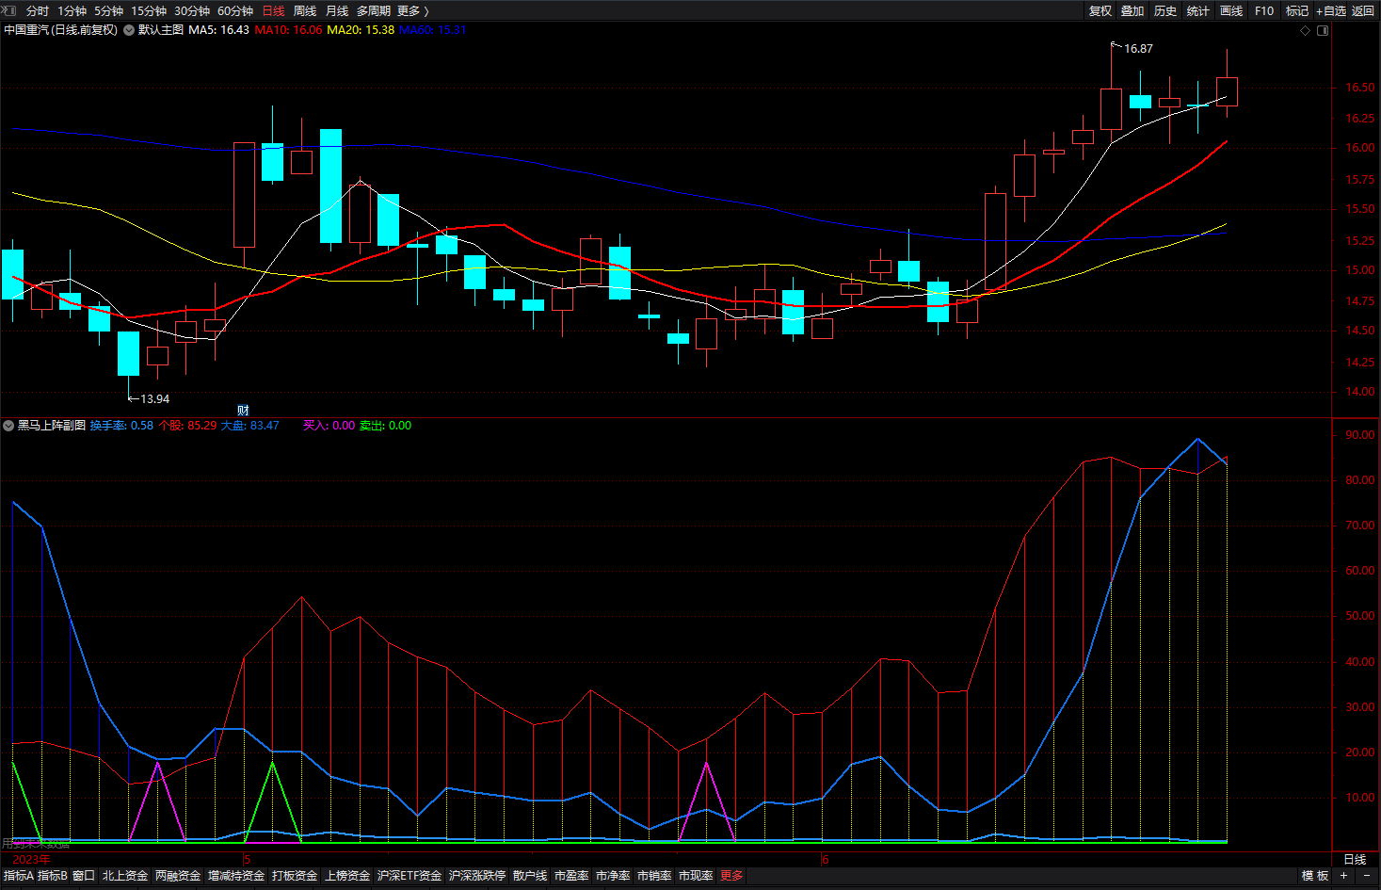1381x890 pixels.
Task: Click the diamond icon above the chart
Action: [1305, 30]
